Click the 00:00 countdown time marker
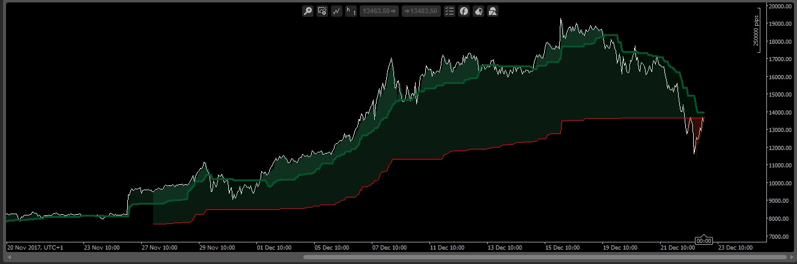 [x=703, y=241]
